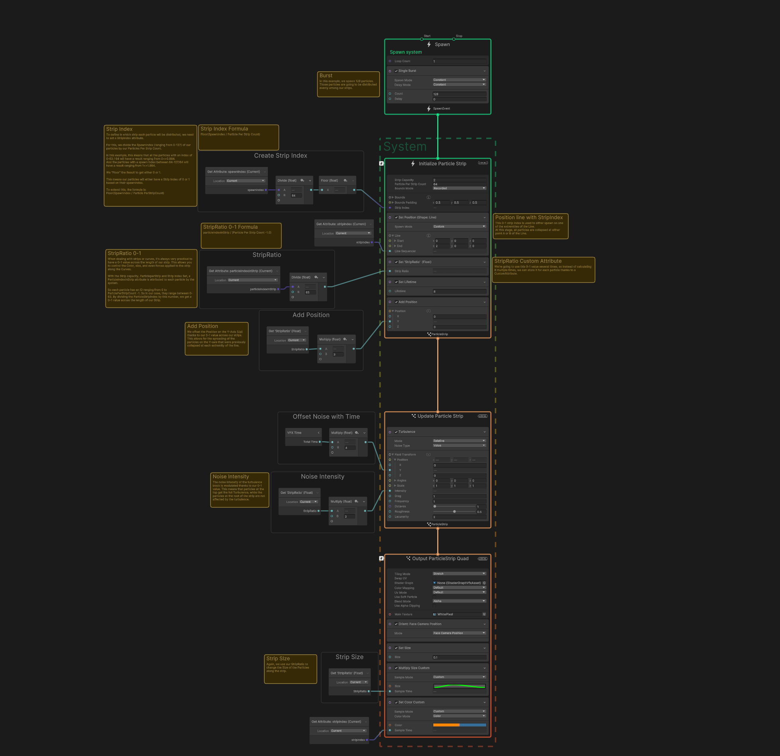Click the object picker beside Shader Graph field
This screenshot has width=780, height=756.
484,583
